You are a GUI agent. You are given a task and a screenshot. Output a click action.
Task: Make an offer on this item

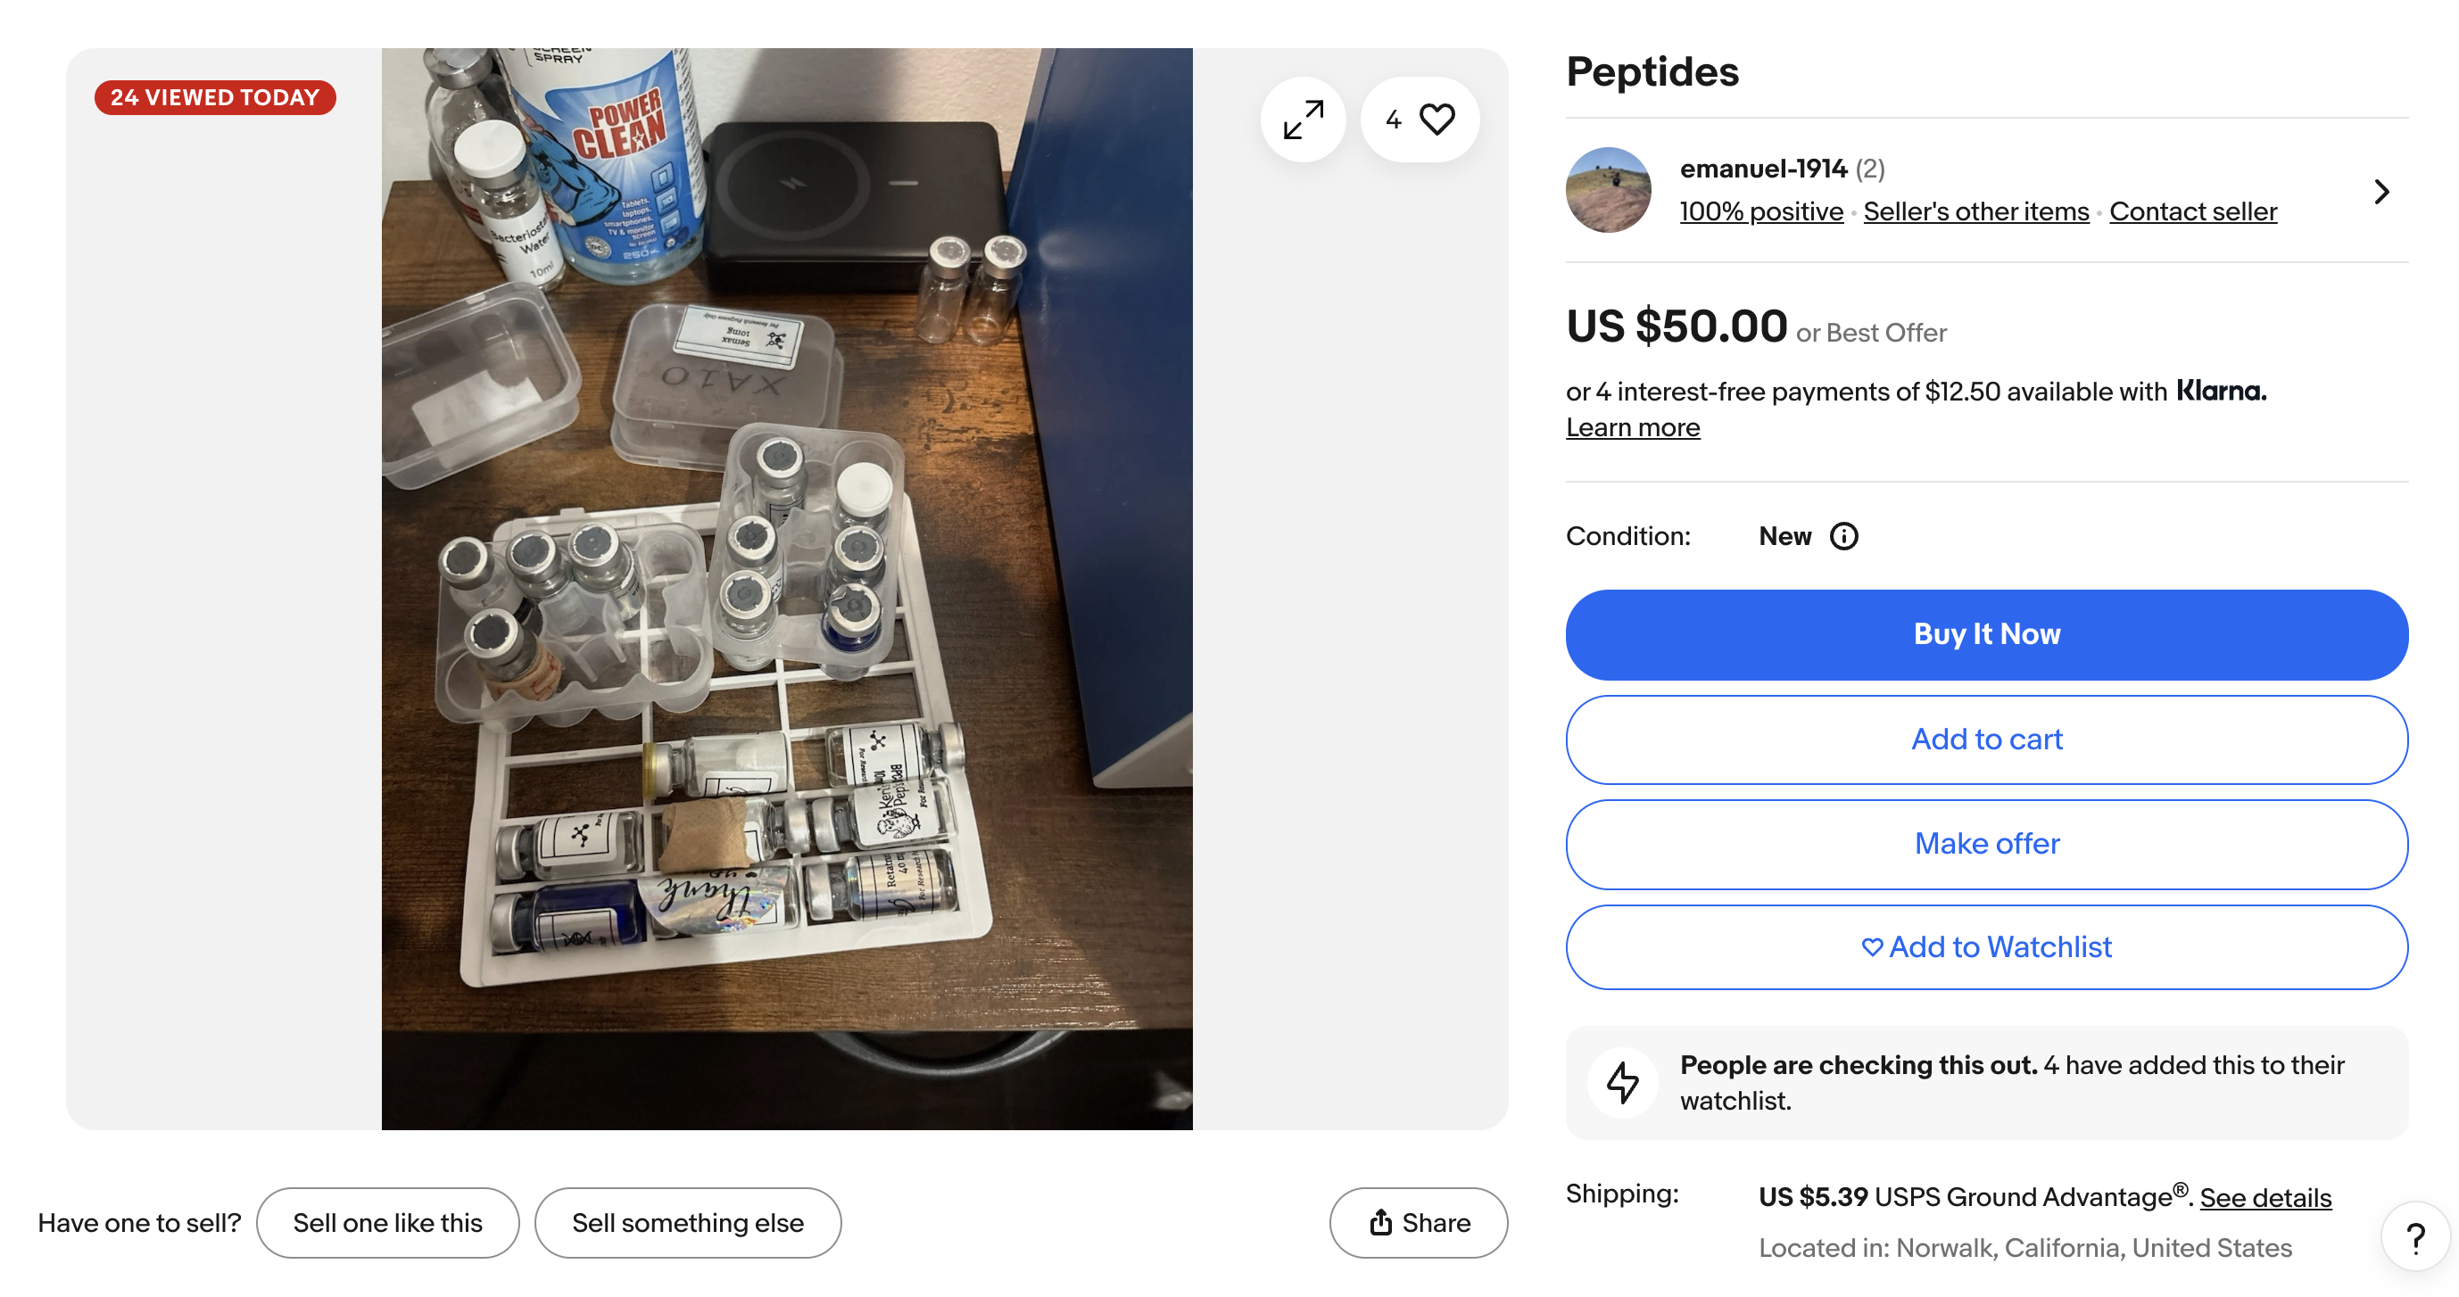(1986, 844)
